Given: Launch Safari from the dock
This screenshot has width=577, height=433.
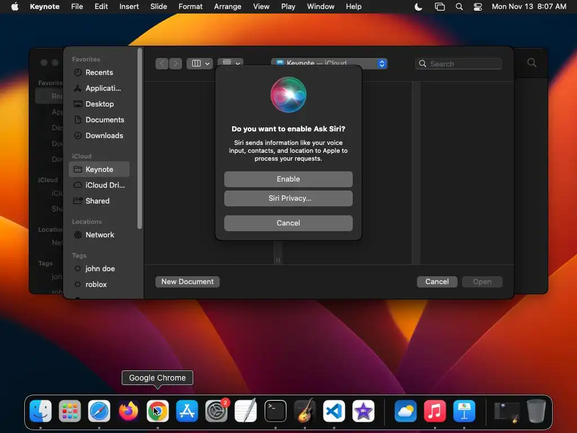Looking at the screenshot, I should [99, 411].
